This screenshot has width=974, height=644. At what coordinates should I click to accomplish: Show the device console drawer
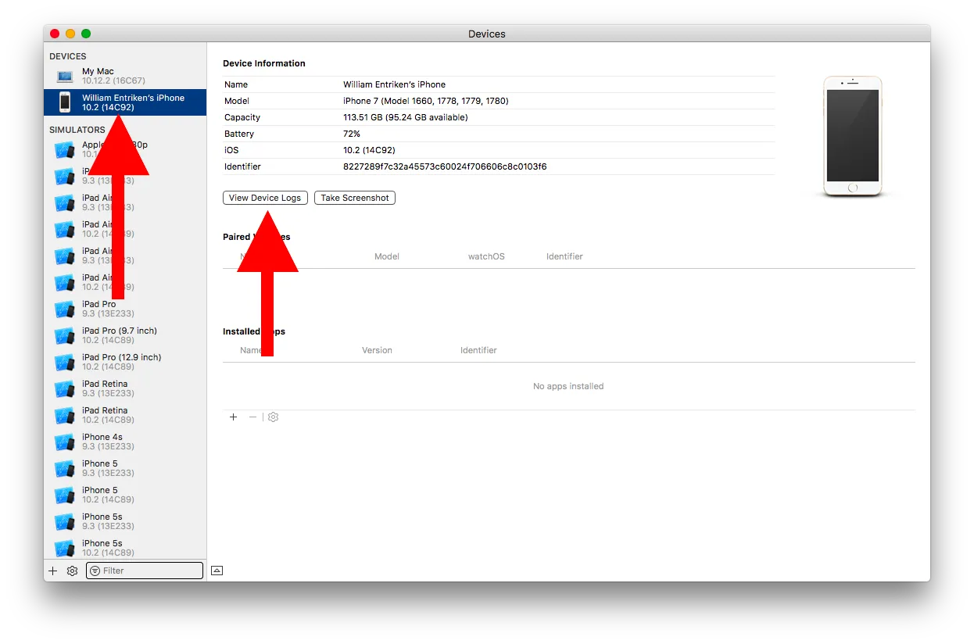217,571
